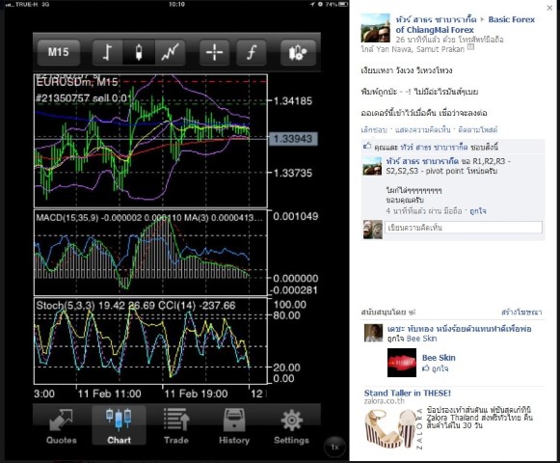The width and height of the screenshot is (560, 463).
Task: Tap the 1x zoom button
Action: [x=334, y=447]
